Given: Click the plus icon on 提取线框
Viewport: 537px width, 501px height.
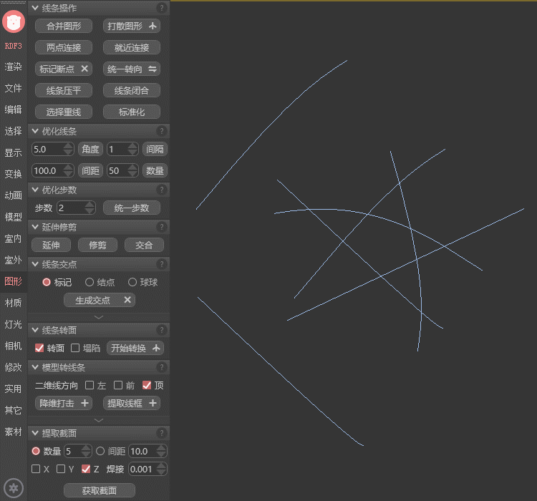Looking at the screenshot, I should (153, 403).
